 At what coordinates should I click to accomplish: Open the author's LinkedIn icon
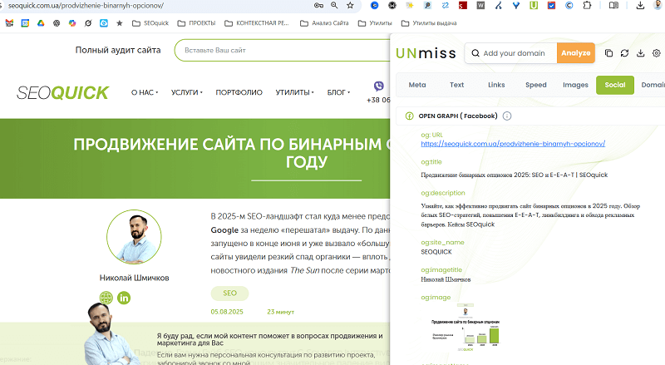pyautogui.click(x=124, y=298)
